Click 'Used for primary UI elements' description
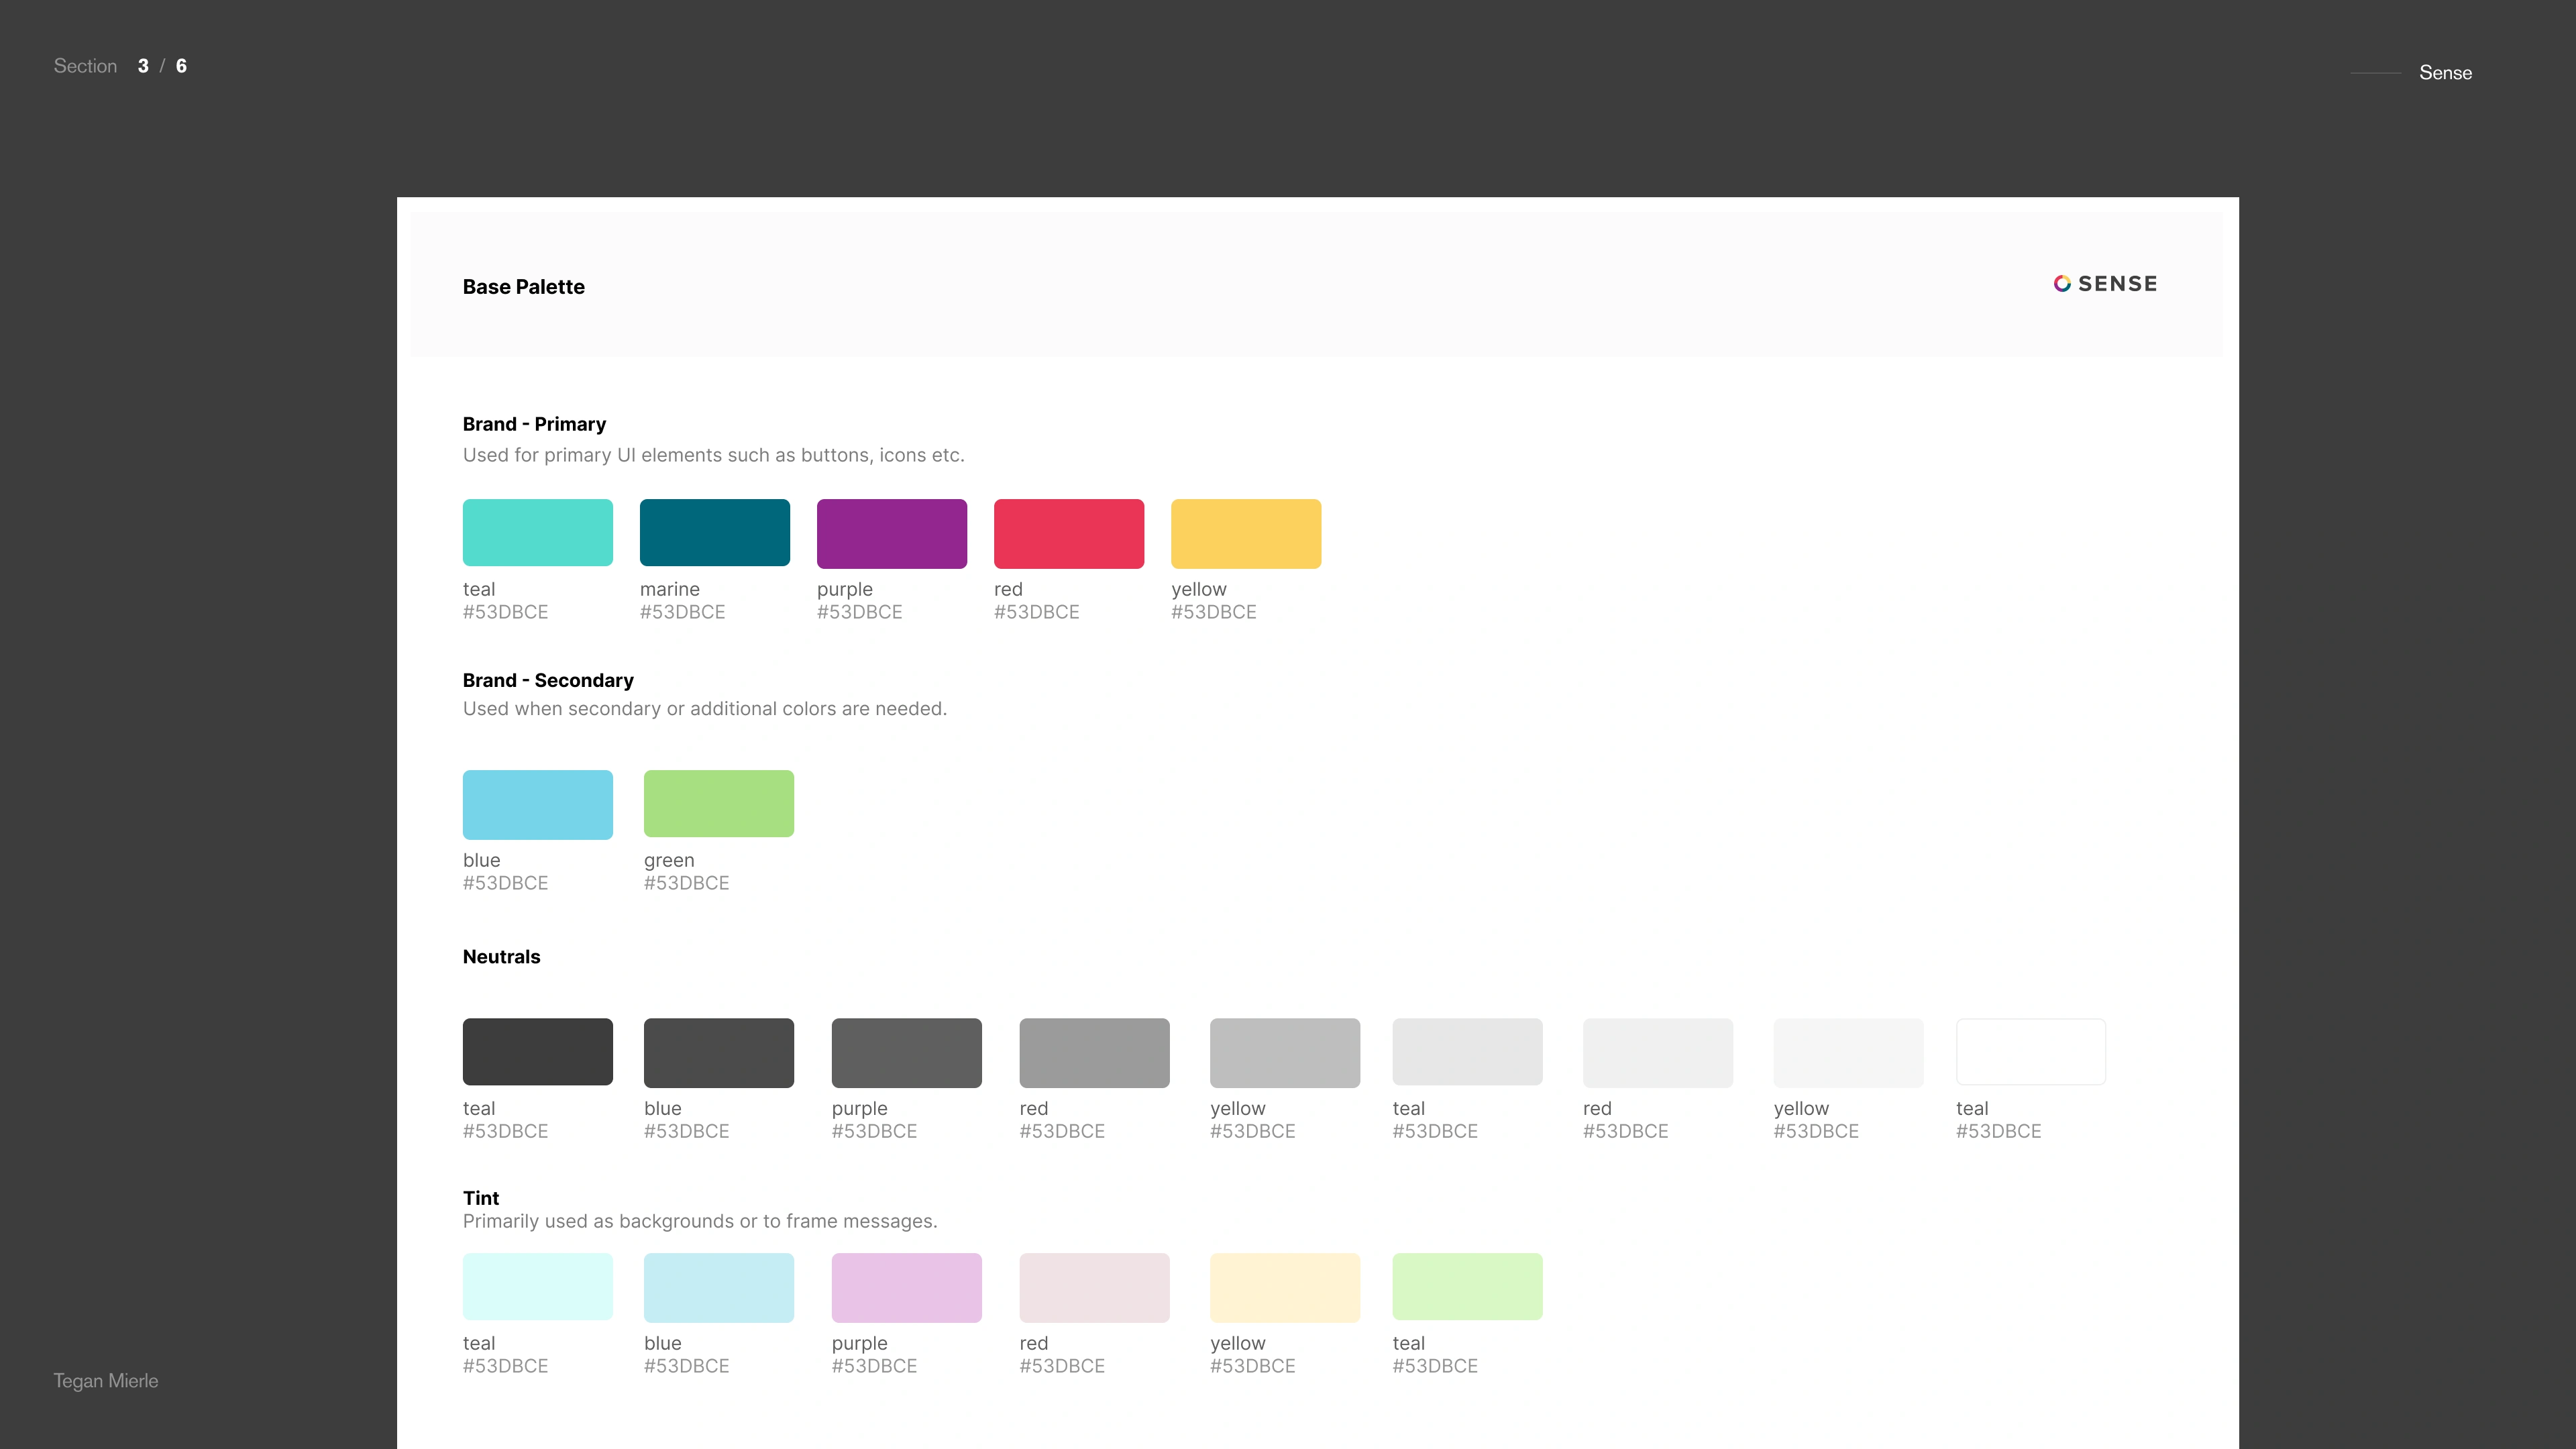Image resolution: width=2576 pixels, height=1449 pixels. [713, 455]
